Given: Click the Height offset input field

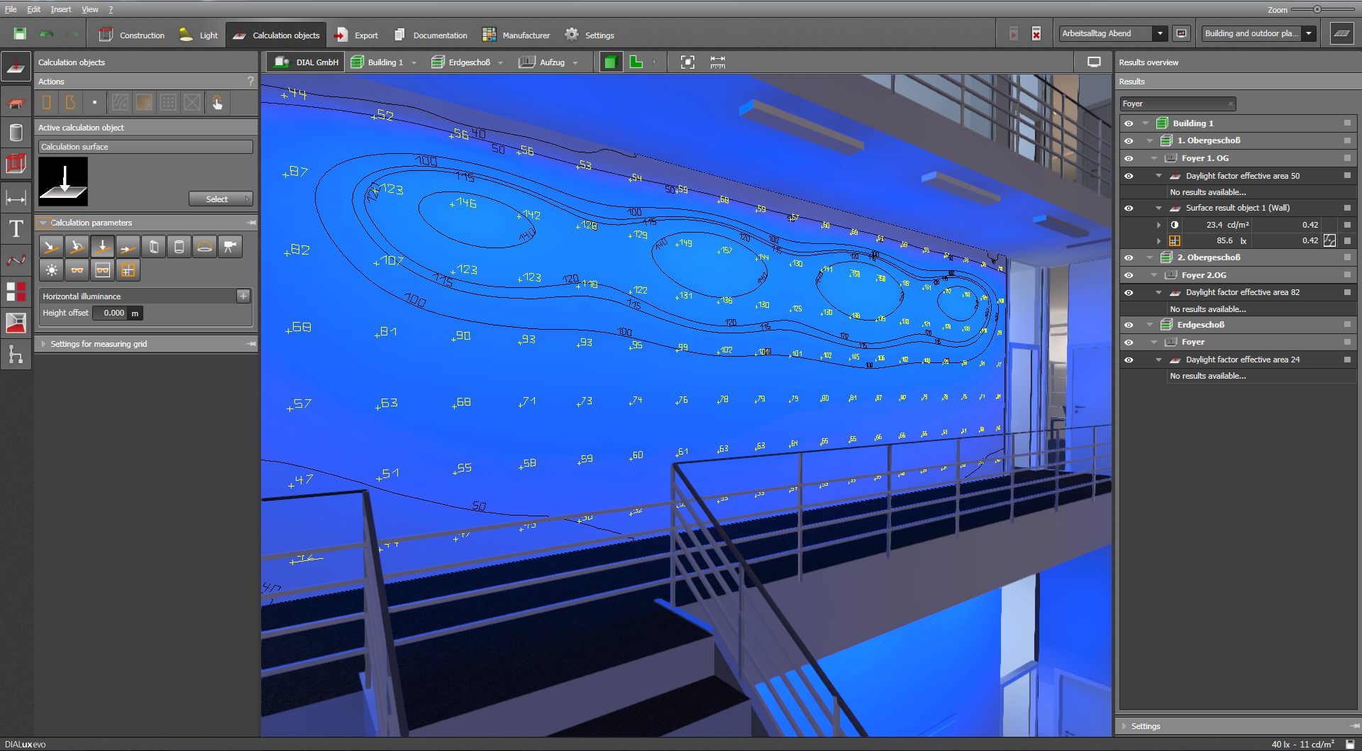Looking at the screenshot, I should point(109,313).
